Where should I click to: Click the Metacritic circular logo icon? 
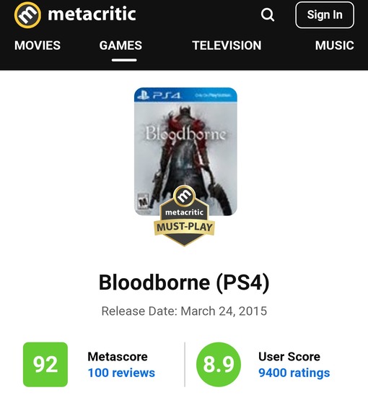(x=27, y=14)
